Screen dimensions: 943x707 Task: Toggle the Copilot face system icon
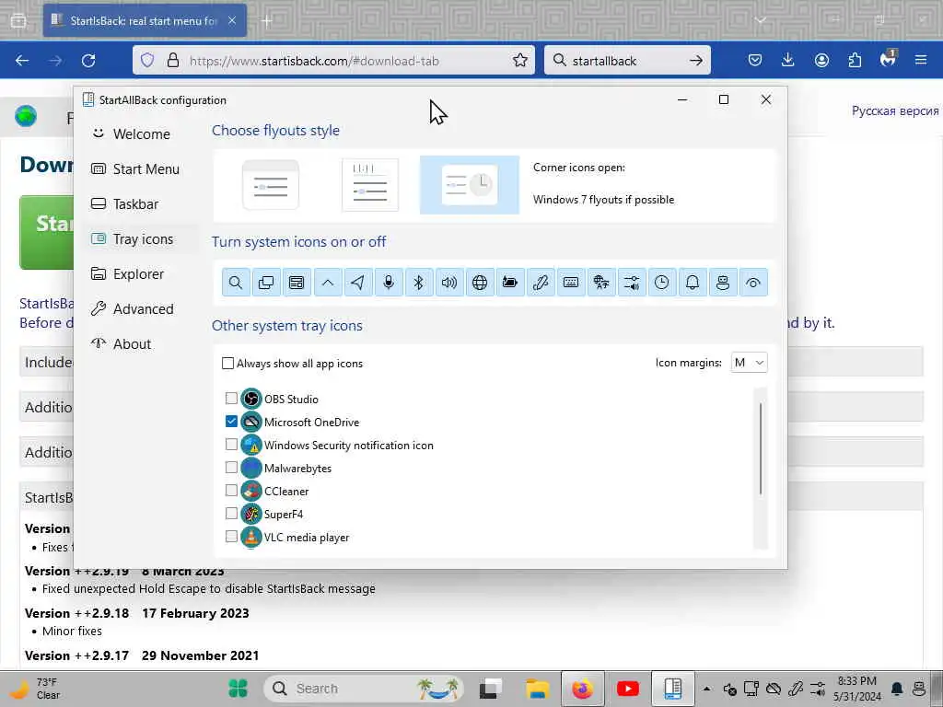(x=723, y=283)
